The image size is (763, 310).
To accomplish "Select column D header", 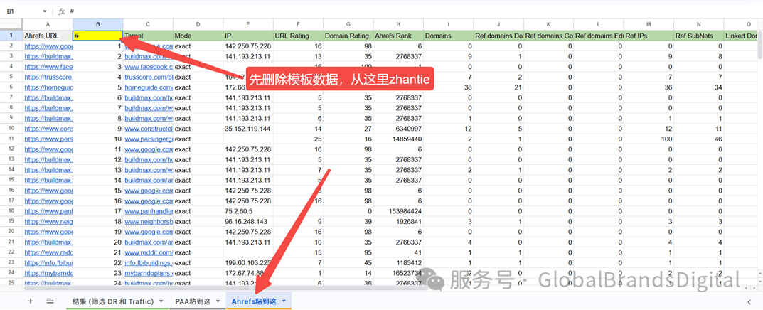I will coord(198,24).
